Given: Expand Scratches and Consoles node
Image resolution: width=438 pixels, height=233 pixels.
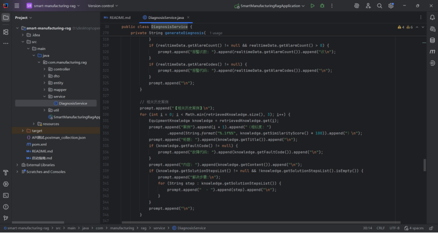Looking at the screenshot, I should tap(17, 172).
